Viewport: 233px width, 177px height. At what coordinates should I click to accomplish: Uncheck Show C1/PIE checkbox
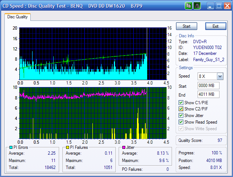tap(181, 103)
